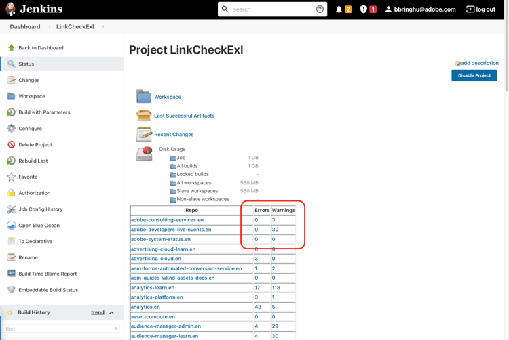
Task: Open the search help question-mark icon
Action: pyautogui.click(x=320, y=9)
